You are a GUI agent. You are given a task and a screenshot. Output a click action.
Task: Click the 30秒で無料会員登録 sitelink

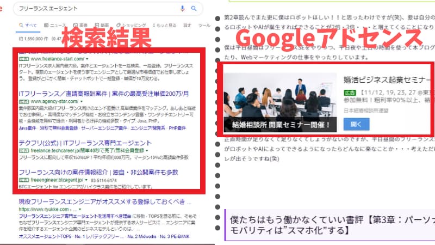(59, 128)
